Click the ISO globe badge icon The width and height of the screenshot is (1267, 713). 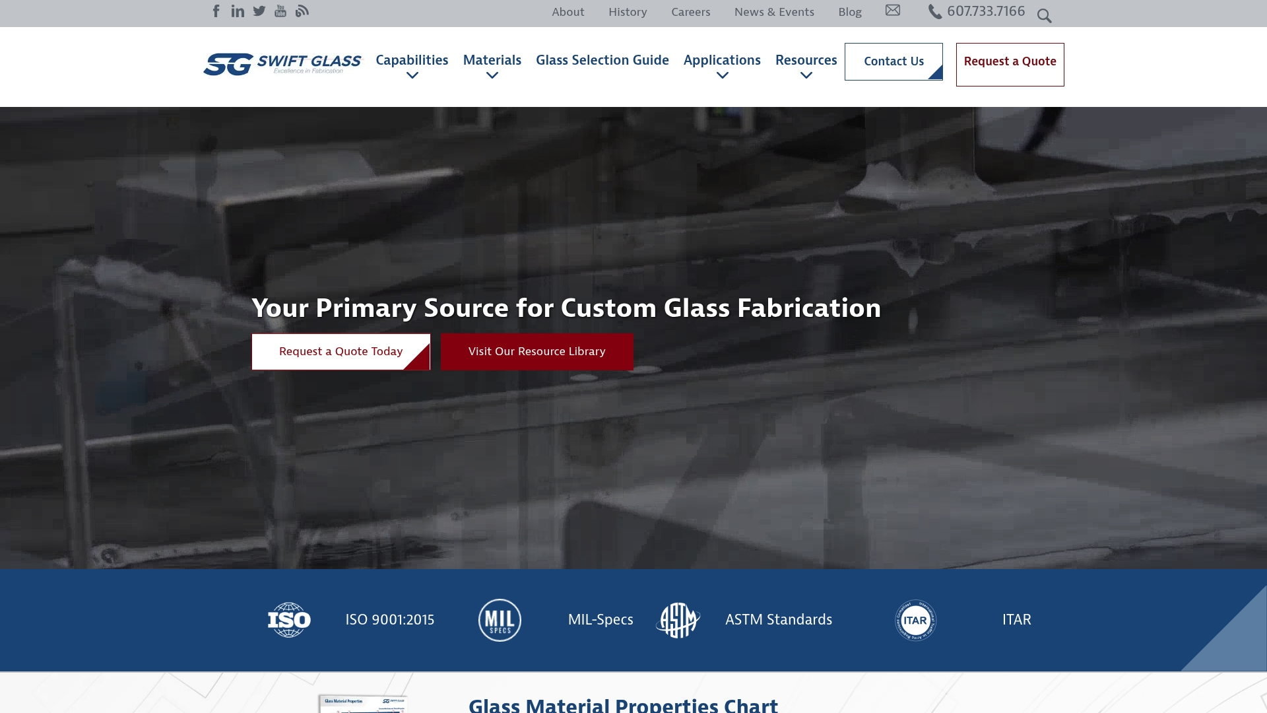[289, 620]
